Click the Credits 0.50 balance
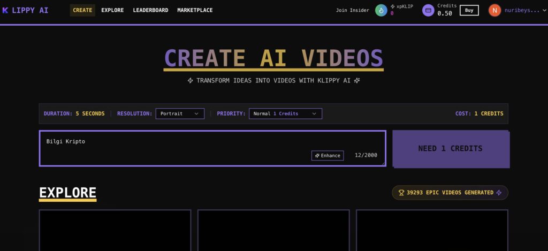 click(447, 10)
